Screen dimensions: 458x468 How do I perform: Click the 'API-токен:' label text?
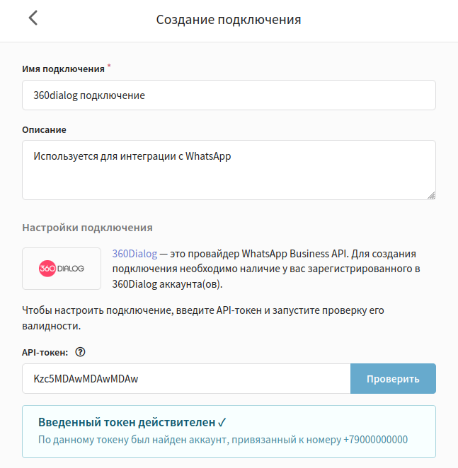coord(45,353)
